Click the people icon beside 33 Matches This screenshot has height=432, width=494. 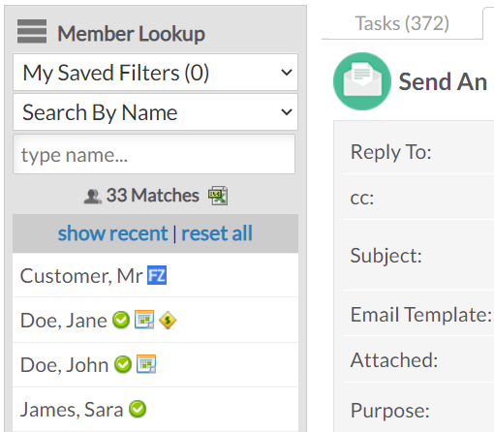[93, 197]
